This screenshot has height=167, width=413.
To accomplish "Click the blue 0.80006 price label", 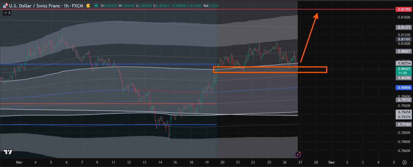I will click(403, 88).
